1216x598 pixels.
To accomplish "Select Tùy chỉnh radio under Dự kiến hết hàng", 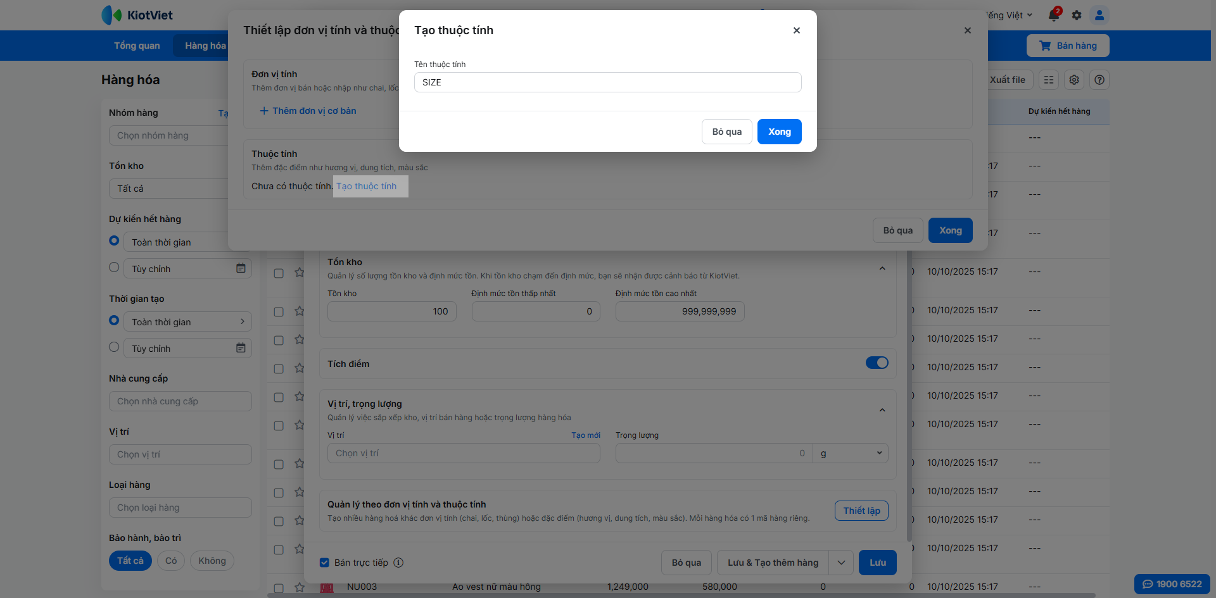I will click(114, 267).
